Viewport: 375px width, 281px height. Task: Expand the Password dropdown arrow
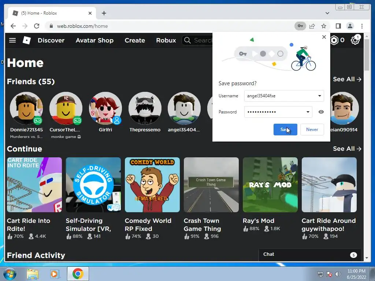308,112
